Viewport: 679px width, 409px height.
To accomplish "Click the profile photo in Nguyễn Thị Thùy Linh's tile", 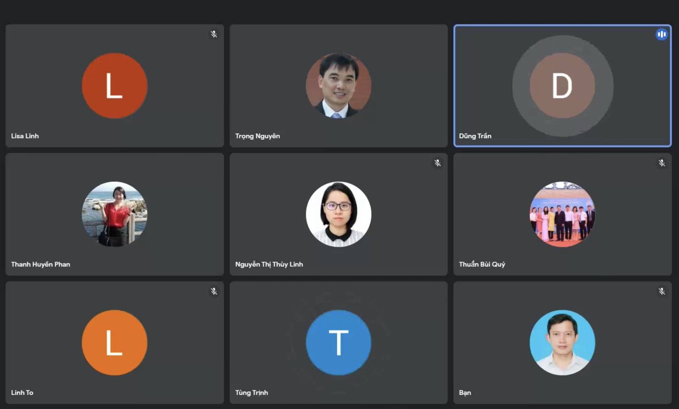I will pyautogui.click(x=338, y=214).
